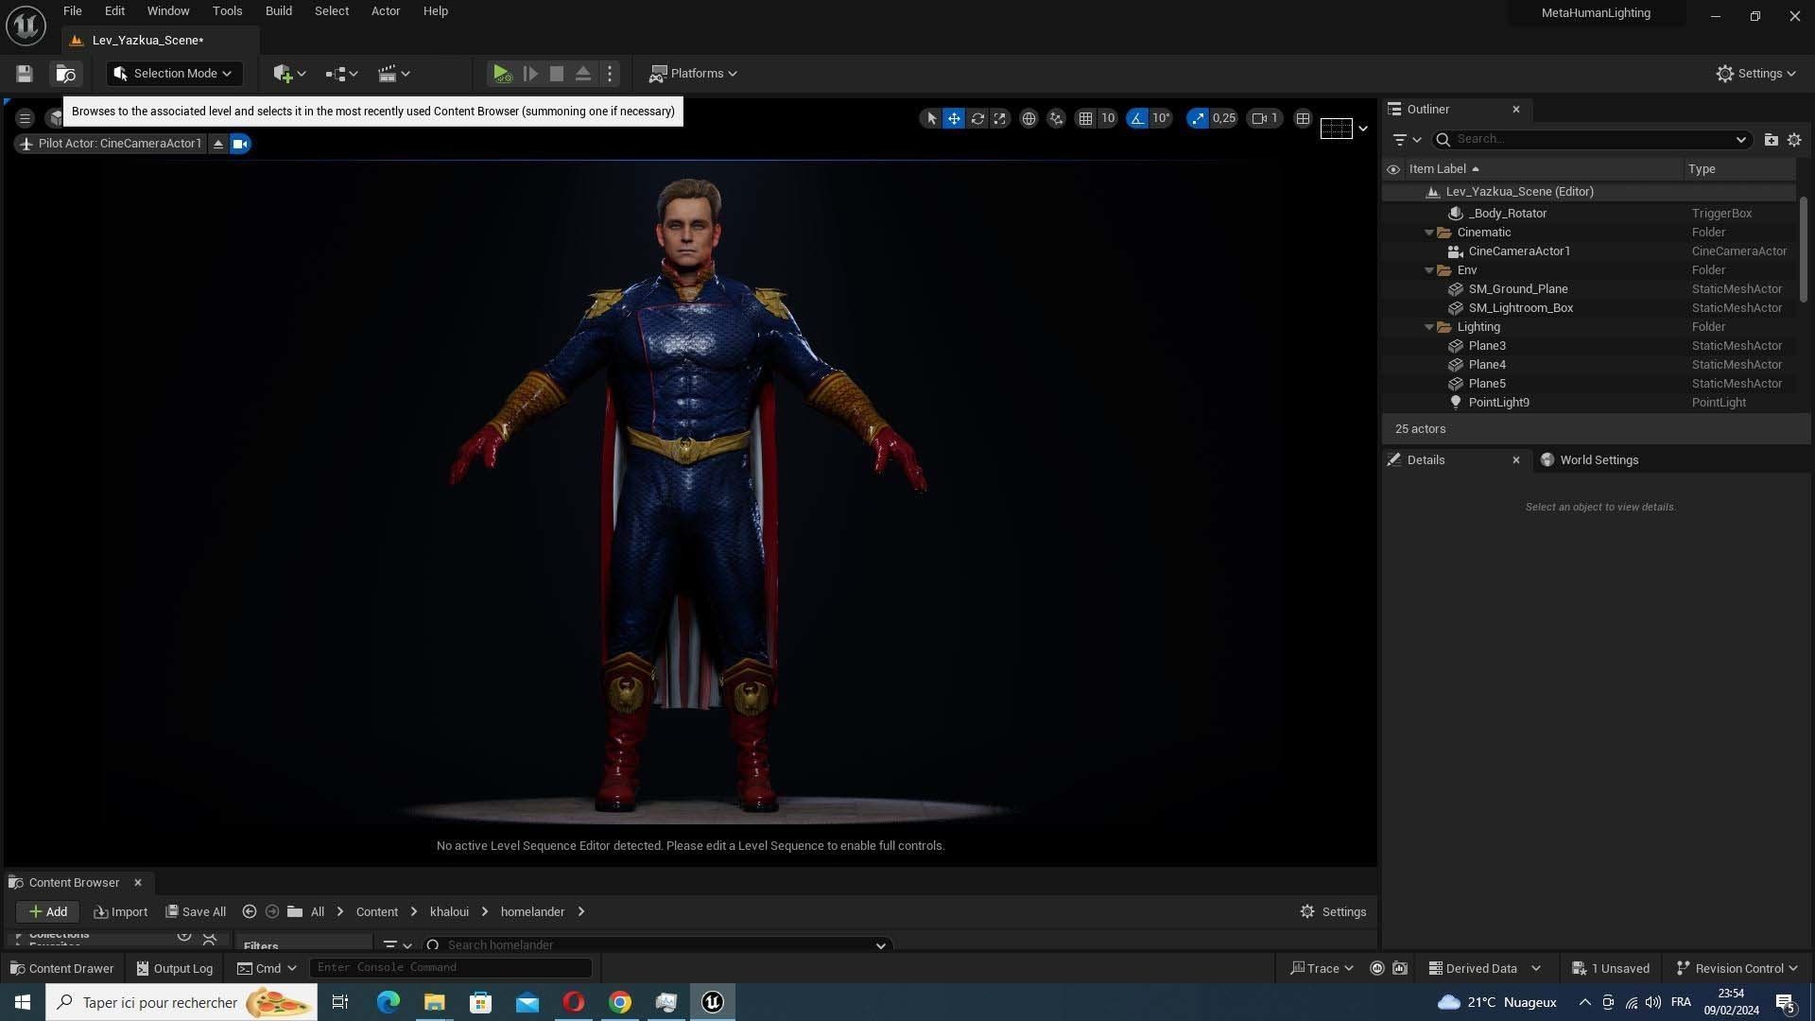Navigate to khaloui folder in breadcrumb

pyautogui.click(x=449, y=912)
